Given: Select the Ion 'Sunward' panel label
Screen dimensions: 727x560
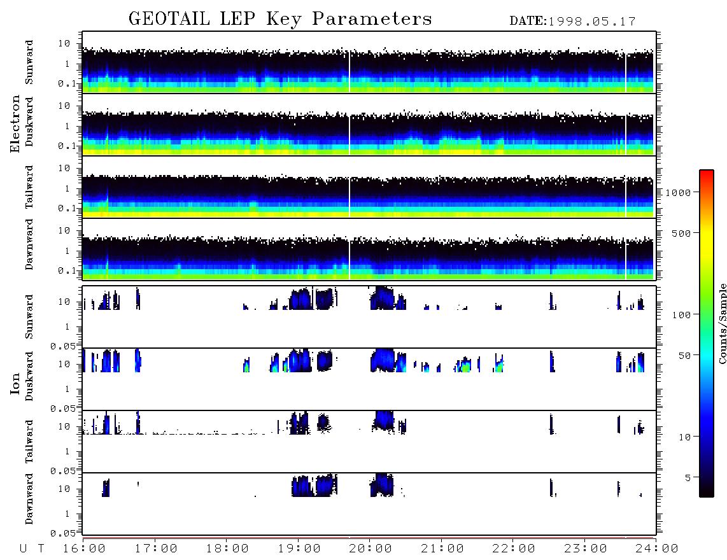Looking at the screenshot, I should click(29, 317).
